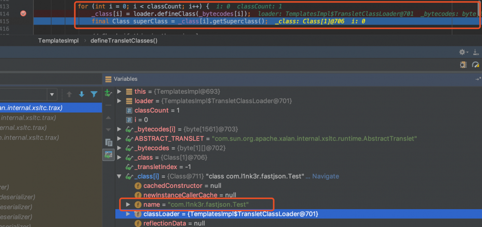Click the classCount primitive type icon
Screen dimensions: 482x227
(129, 111)
